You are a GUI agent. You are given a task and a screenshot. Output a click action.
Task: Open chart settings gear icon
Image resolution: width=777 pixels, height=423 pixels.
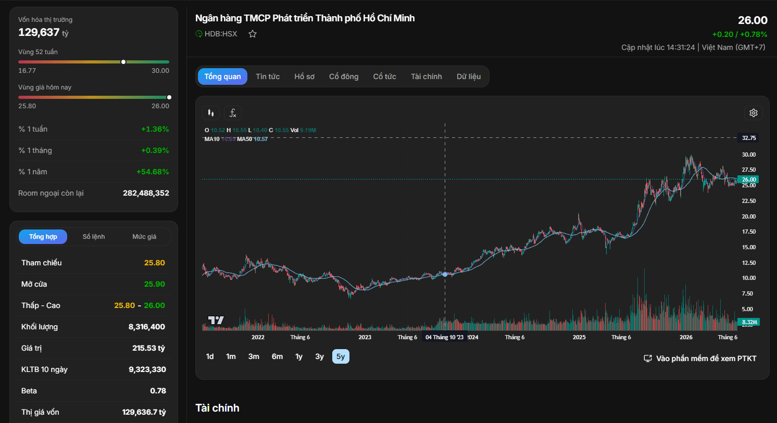754,113
